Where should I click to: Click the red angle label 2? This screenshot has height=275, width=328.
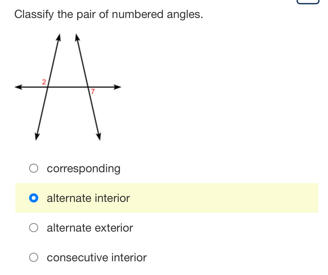44,82
